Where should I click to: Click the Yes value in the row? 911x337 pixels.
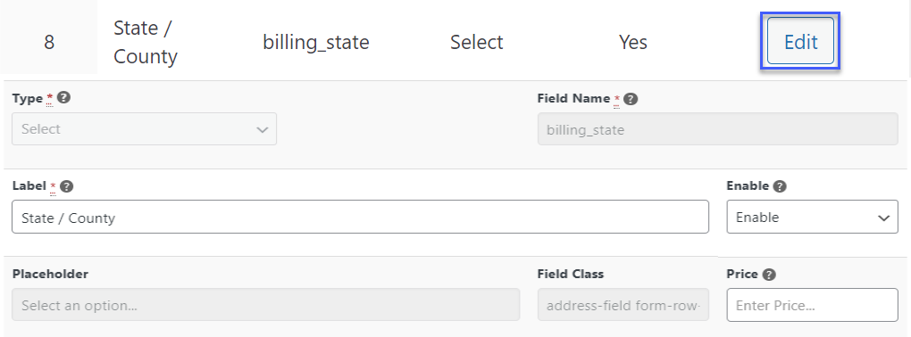click(x=632, y=42)
